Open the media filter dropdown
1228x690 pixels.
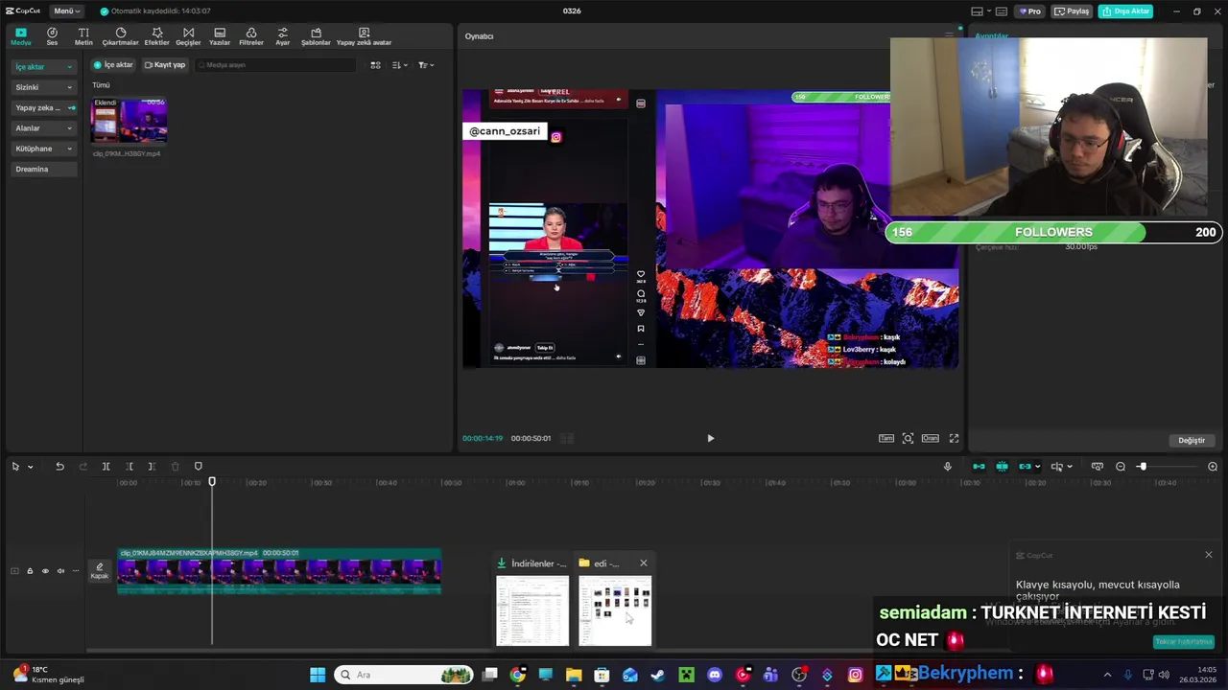[426, 65]
